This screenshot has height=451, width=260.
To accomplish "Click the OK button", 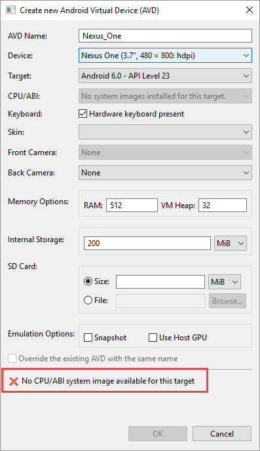I will click(158, 434).
